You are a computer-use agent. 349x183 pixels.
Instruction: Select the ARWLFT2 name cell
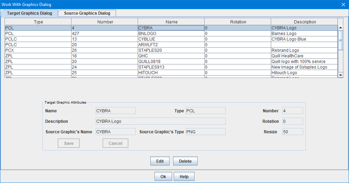point(171,45)
